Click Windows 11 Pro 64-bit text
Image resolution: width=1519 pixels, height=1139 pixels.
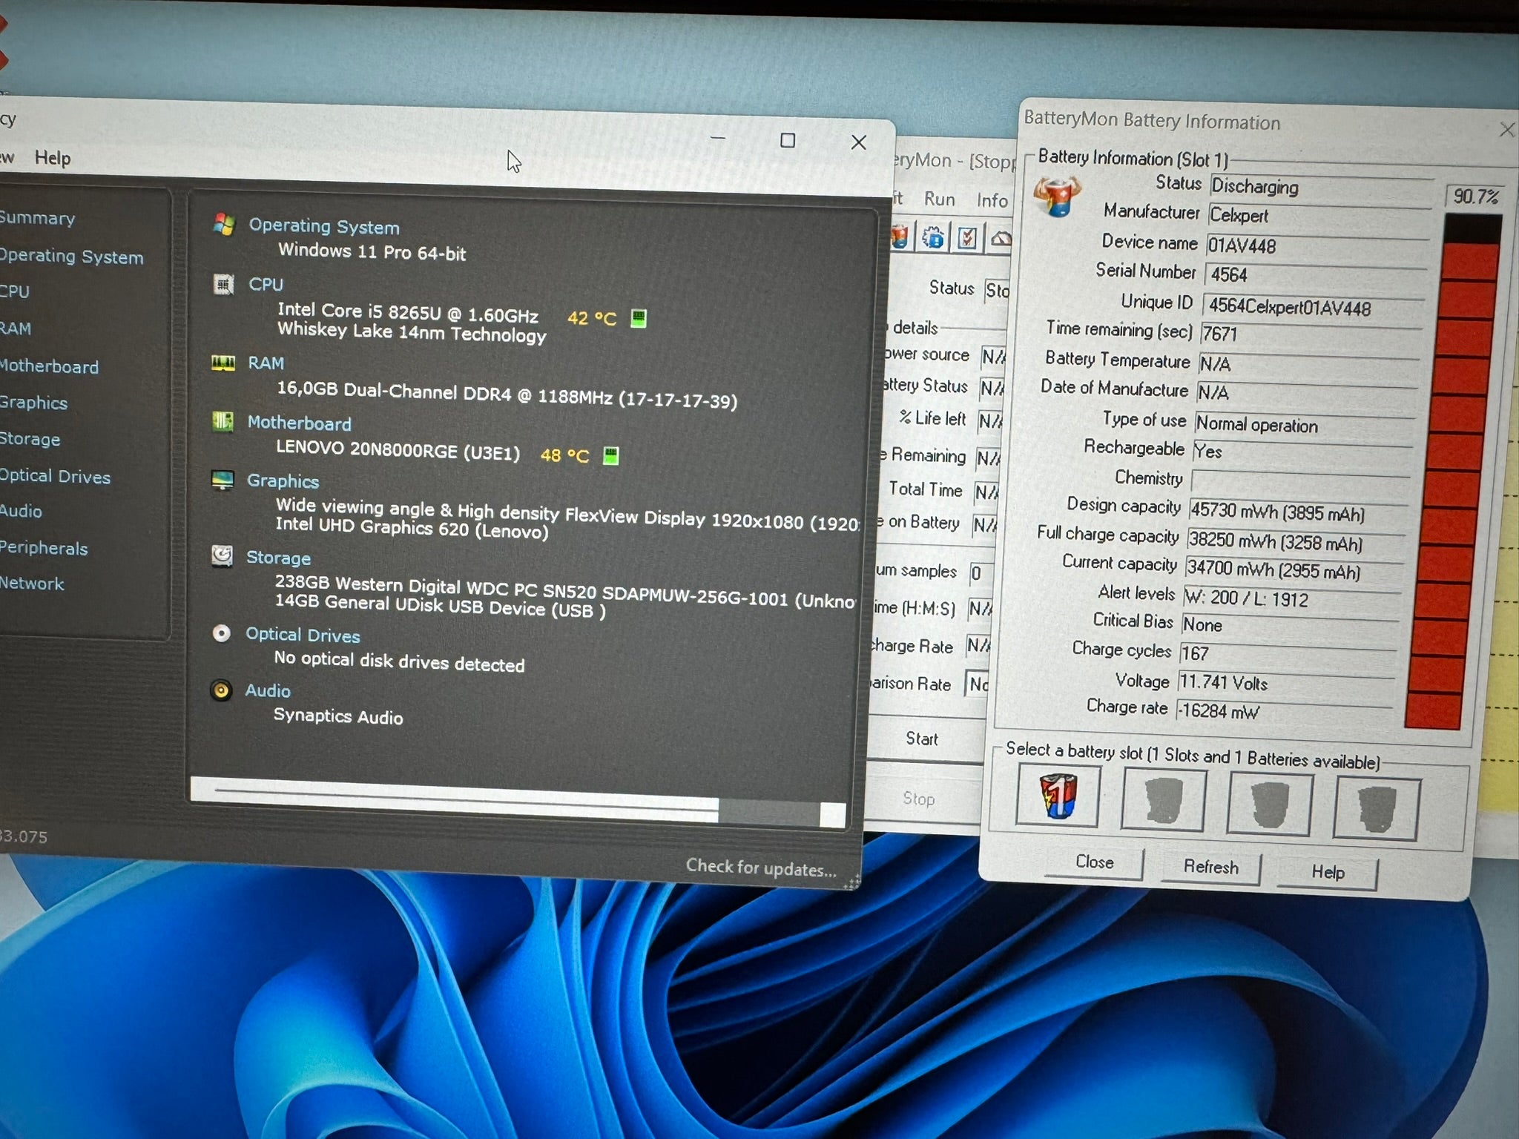click(372, 252)
